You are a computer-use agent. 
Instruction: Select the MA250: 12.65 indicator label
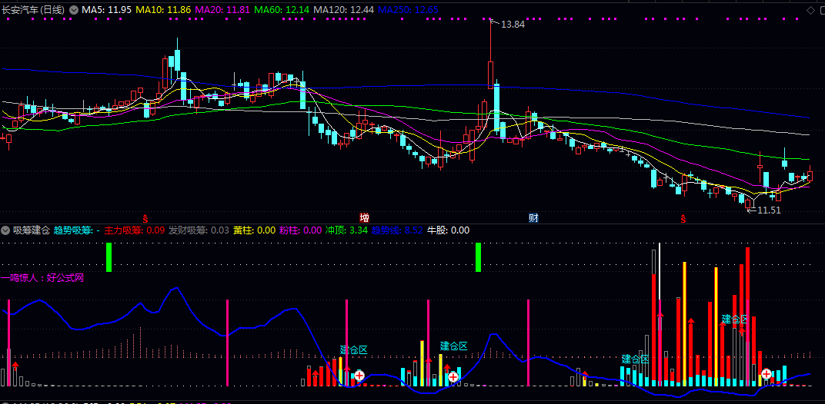tap(409, 9)
